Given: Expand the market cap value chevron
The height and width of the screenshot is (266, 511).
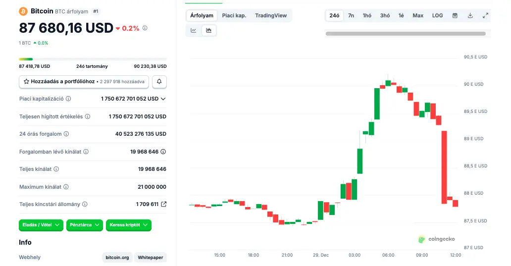Looking at the screenshot, I should pos(163,99).
